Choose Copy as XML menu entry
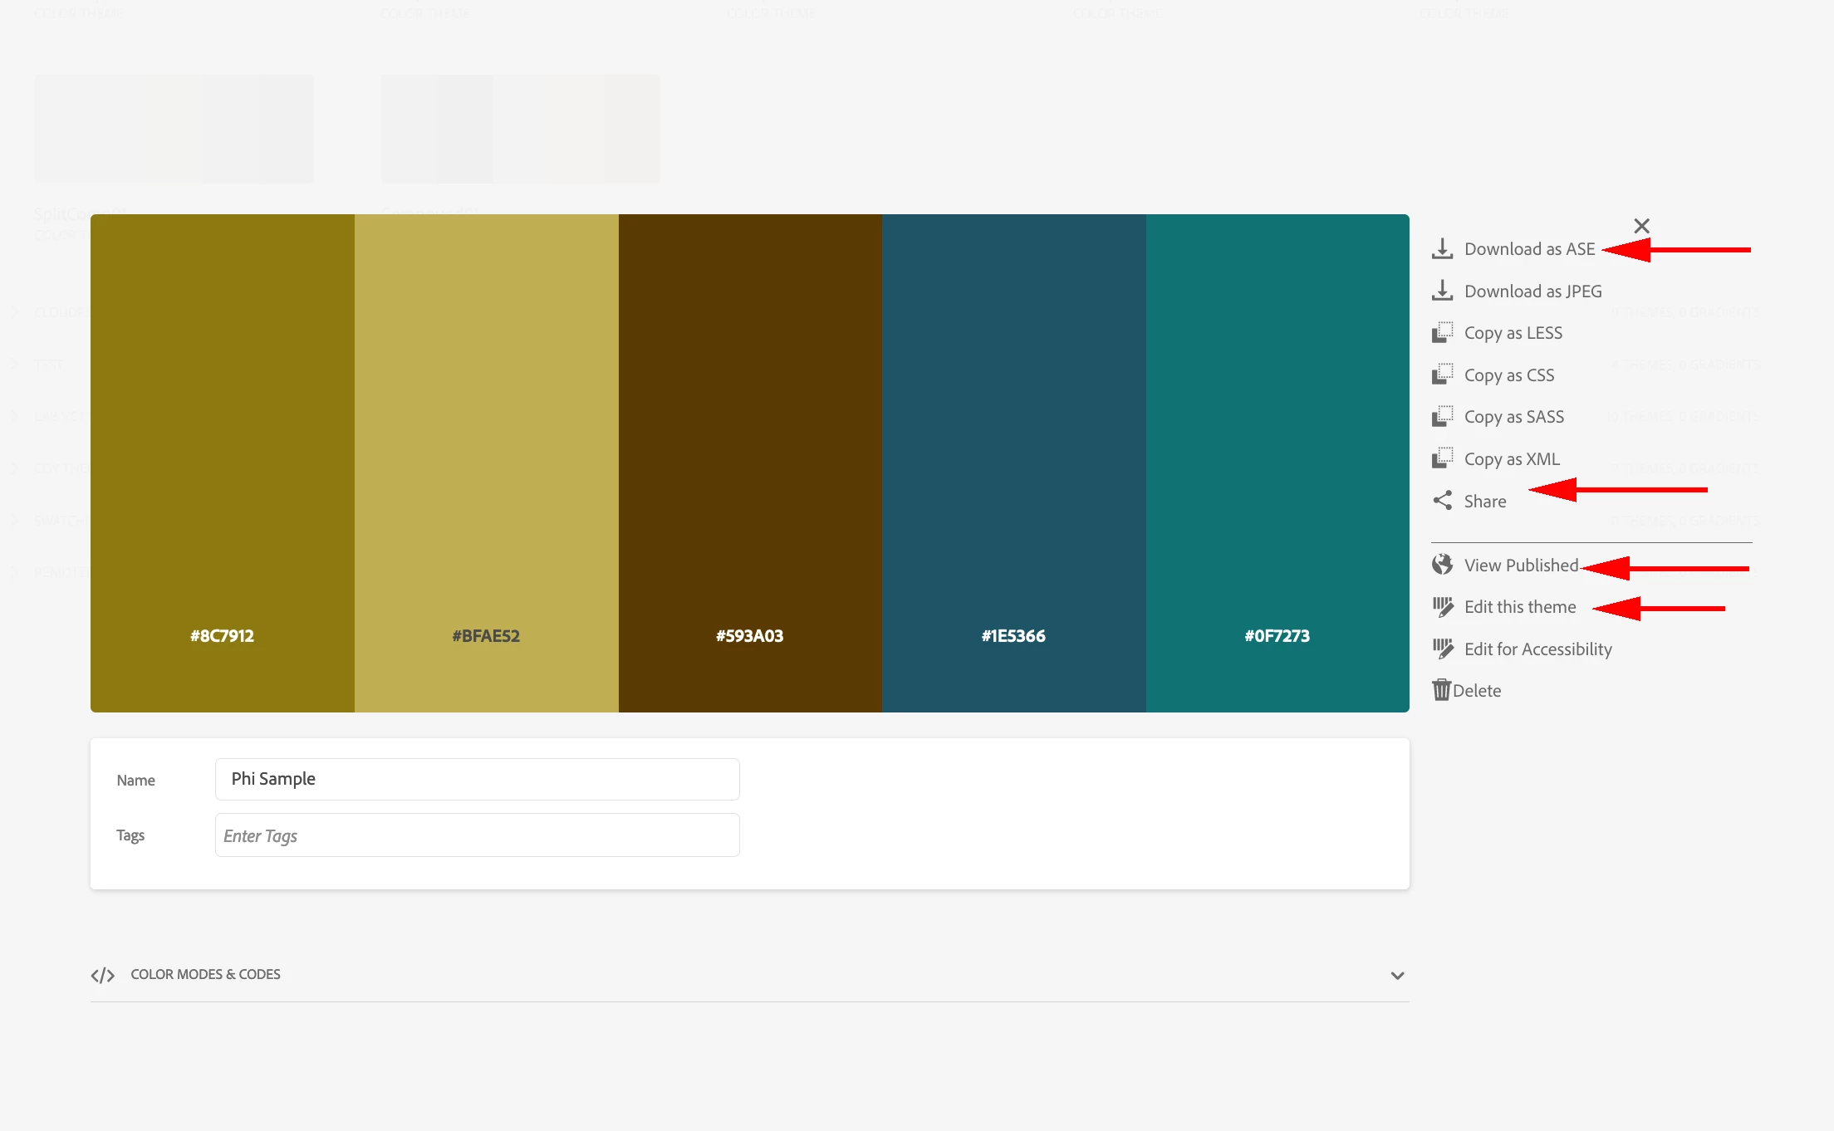 coord(1511,459)
